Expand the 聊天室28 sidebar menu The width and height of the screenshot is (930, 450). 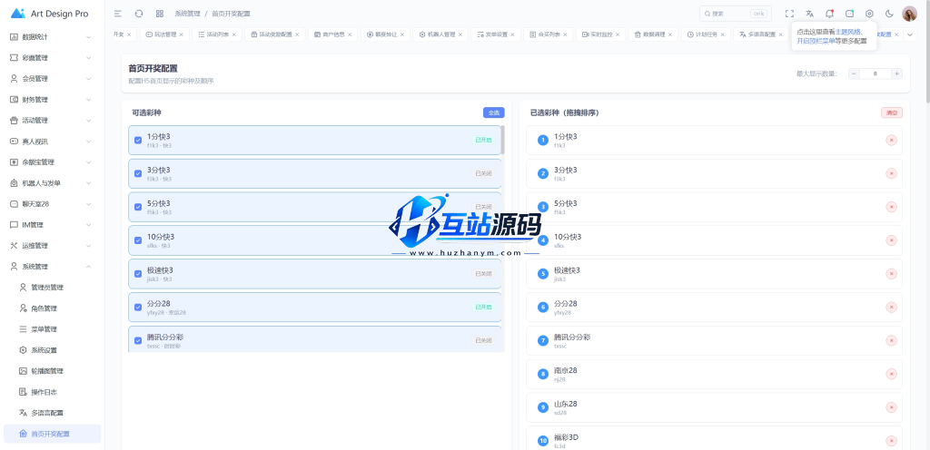click(x=52, y=204)
